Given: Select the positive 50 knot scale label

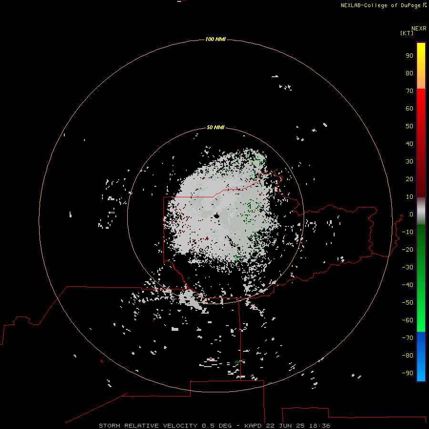Looking at the screenshot, I should coord(409,126).
